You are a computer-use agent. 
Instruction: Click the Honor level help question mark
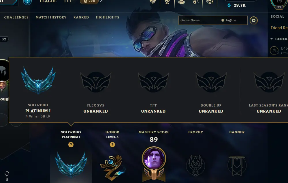[112, 145]
